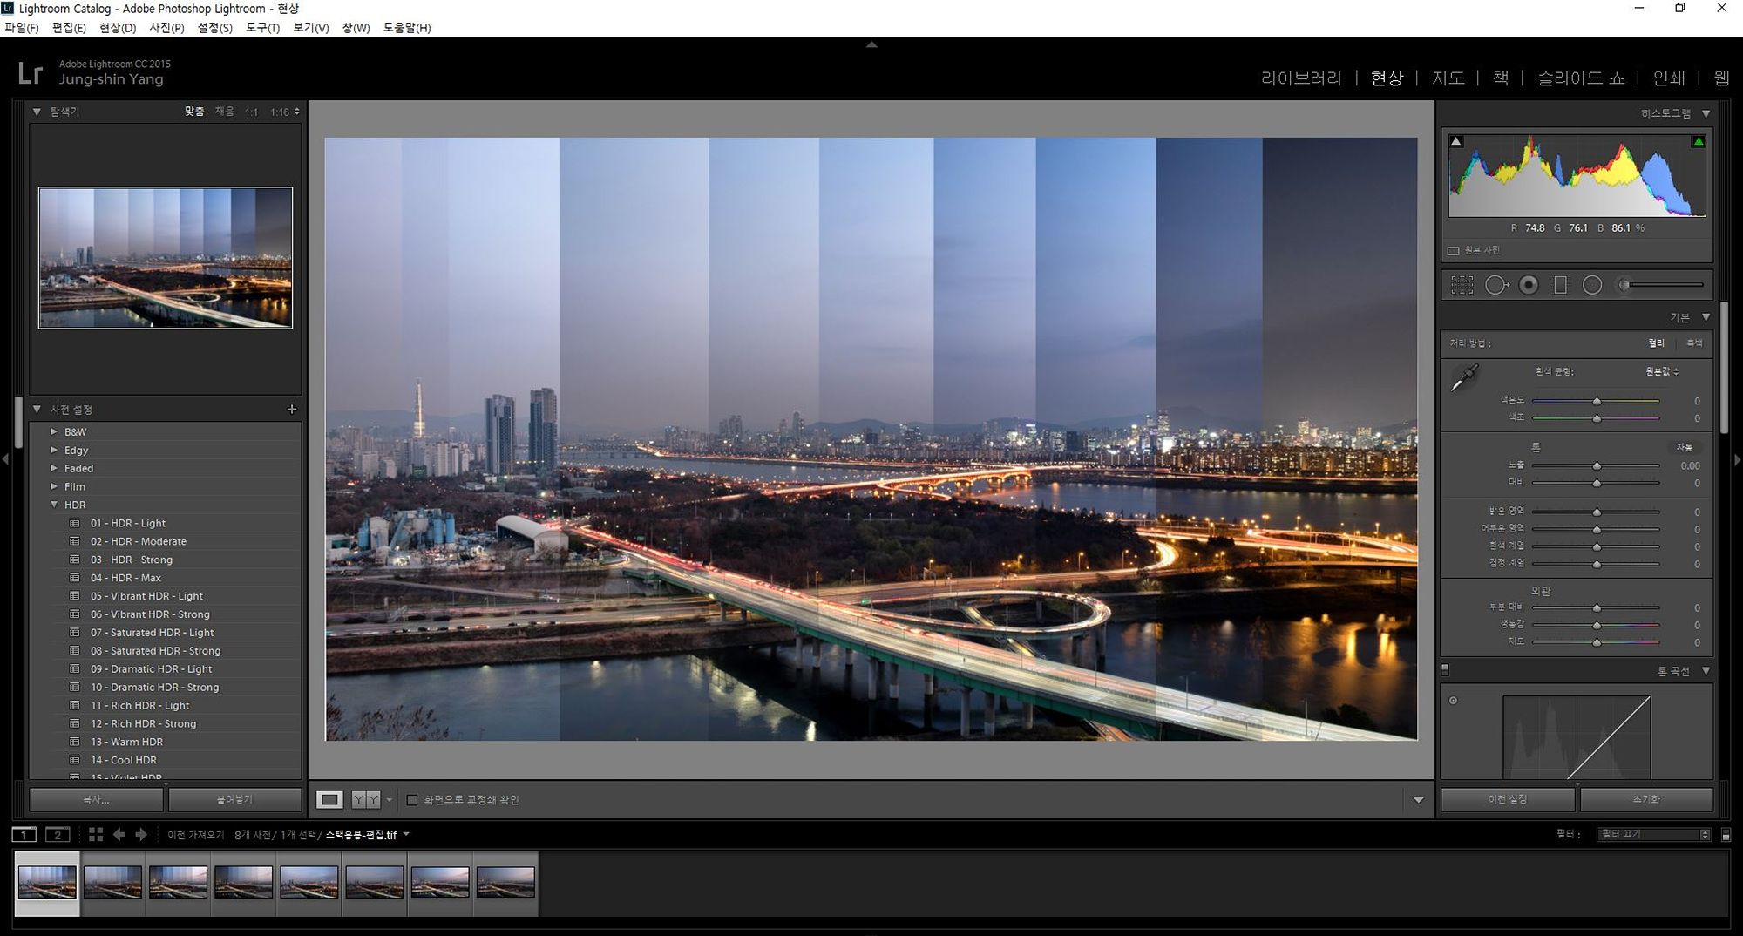Open the 현상(D) menu

tap(118, 28)
